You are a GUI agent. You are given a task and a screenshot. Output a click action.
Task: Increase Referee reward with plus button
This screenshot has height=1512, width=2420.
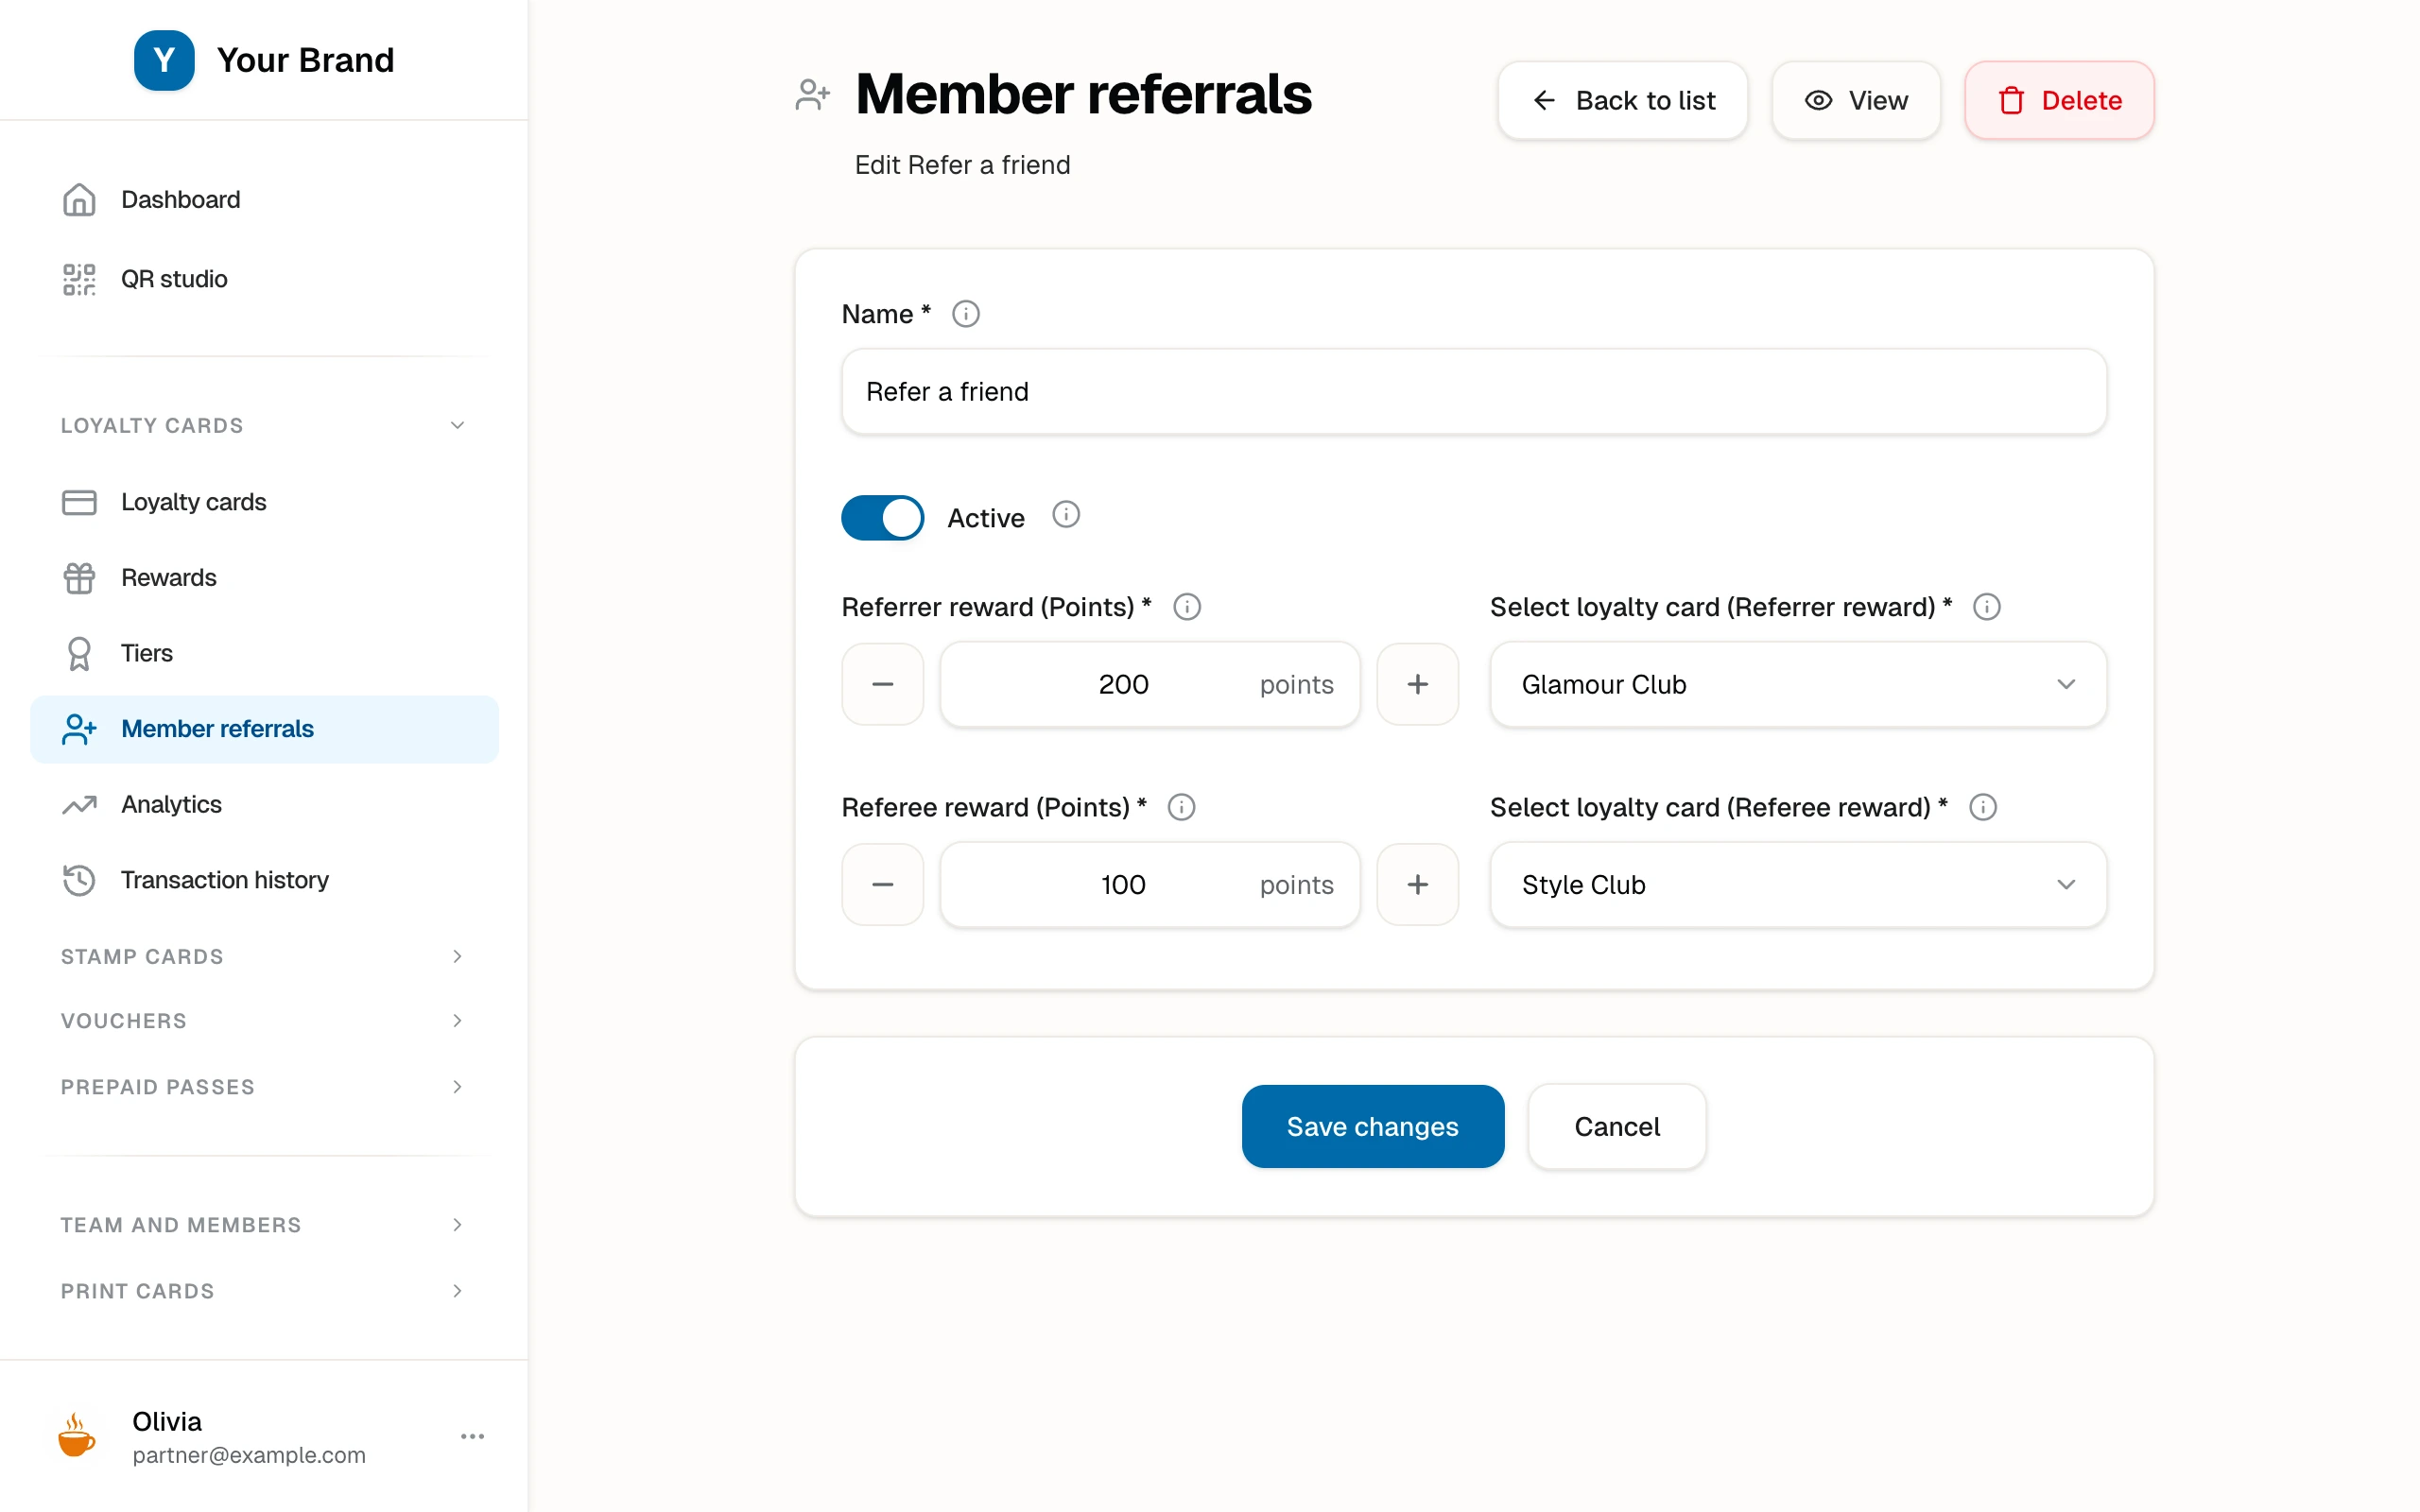[1417, 884]
